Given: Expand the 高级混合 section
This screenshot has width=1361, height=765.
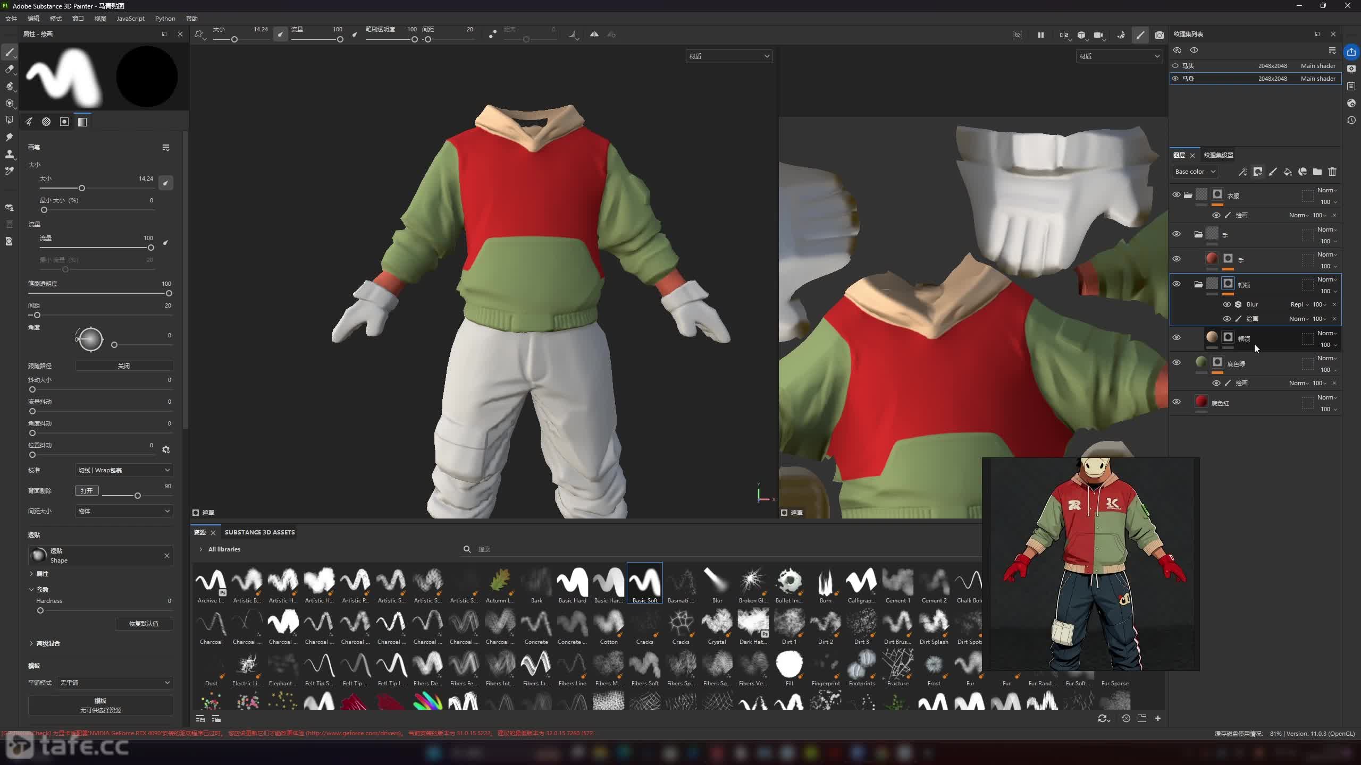Looking at the screenshot, I should pos(47,643).
